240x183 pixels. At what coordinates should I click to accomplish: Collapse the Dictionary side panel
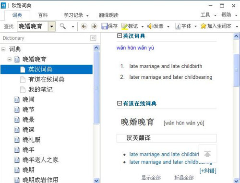click(93, 38)
